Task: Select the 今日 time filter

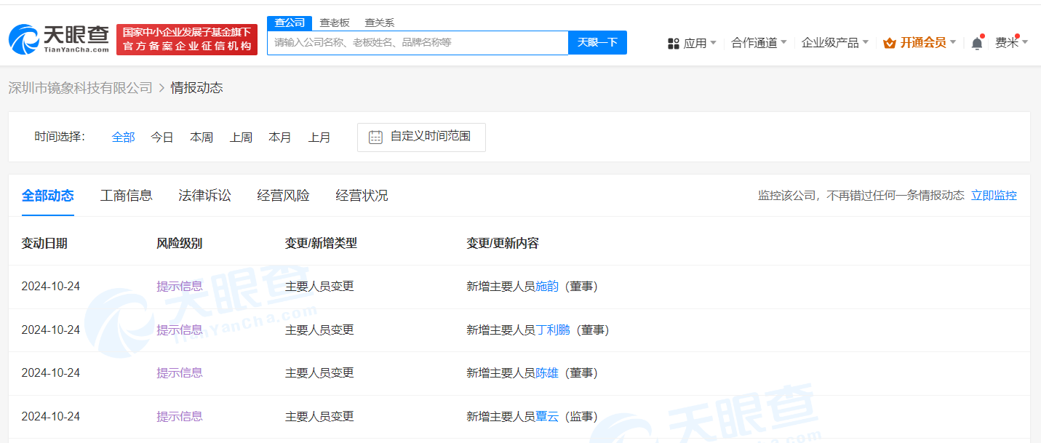Action: pos(162,137)
